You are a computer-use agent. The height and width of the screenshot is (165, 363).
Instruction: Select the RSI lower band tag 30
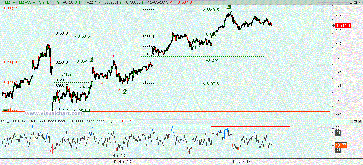tap(337, 150)
